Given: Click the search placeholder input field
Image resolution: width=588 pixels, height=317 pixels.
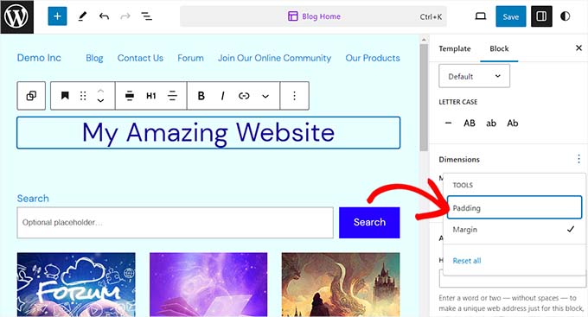Looking at the screenshot, I should (x=176, y=223).
